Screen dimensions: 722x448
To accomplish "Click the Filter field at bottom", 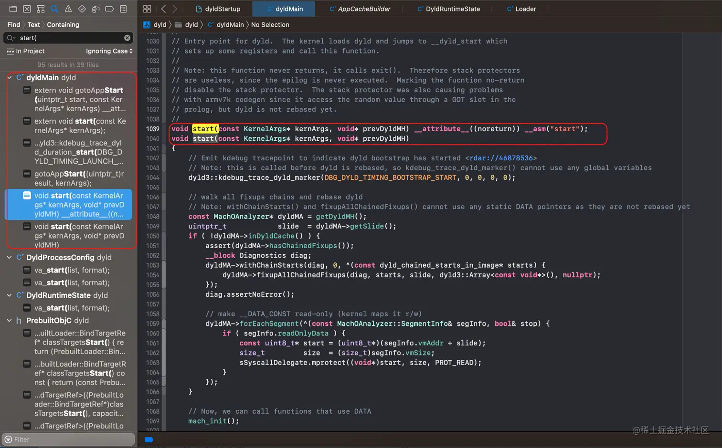I will 69,439.
